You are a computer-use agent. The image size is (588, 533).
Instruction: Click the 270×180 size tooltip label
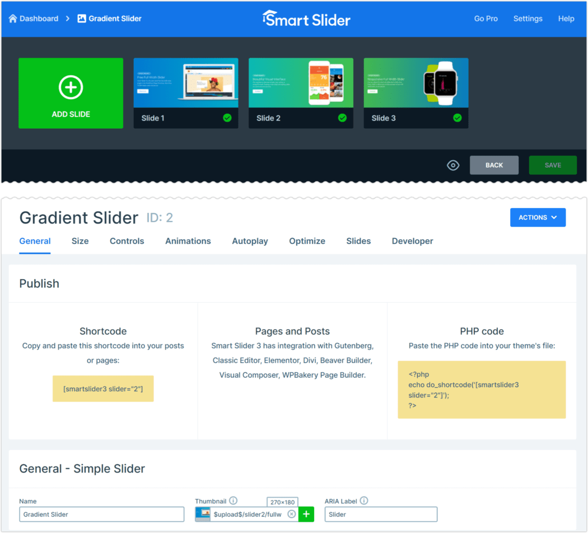(x=282, y=502)
